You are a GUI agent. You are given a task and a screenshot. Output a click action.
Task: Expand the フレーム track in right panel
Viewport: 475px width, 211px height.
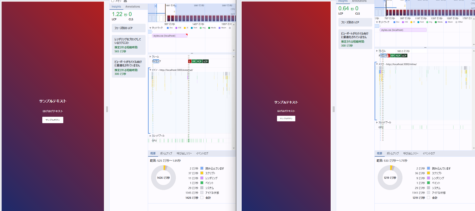[377, 51]
